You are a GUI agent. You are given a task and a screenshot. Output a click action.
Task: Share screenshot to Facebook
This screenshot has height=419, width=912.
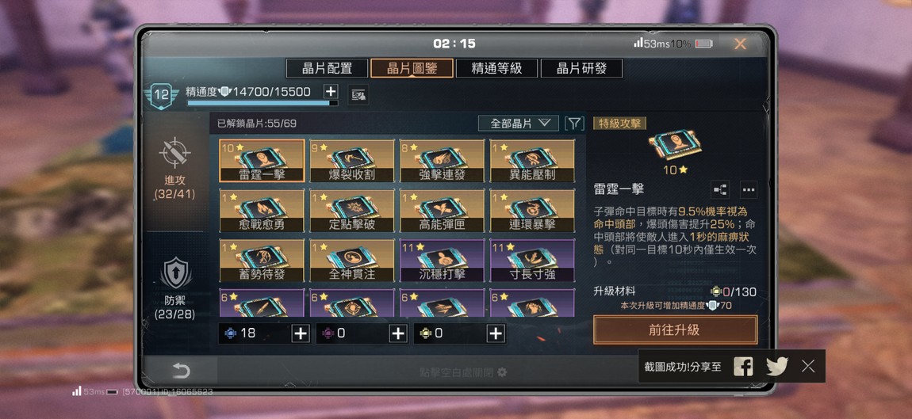(x=743, y=366)
